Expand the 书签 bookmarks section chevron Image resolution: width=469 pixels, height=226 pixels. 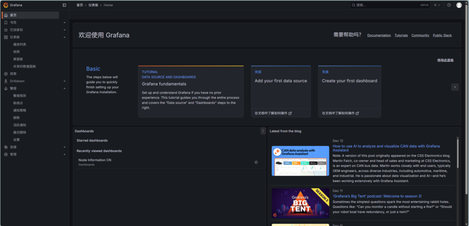(65, 22)
